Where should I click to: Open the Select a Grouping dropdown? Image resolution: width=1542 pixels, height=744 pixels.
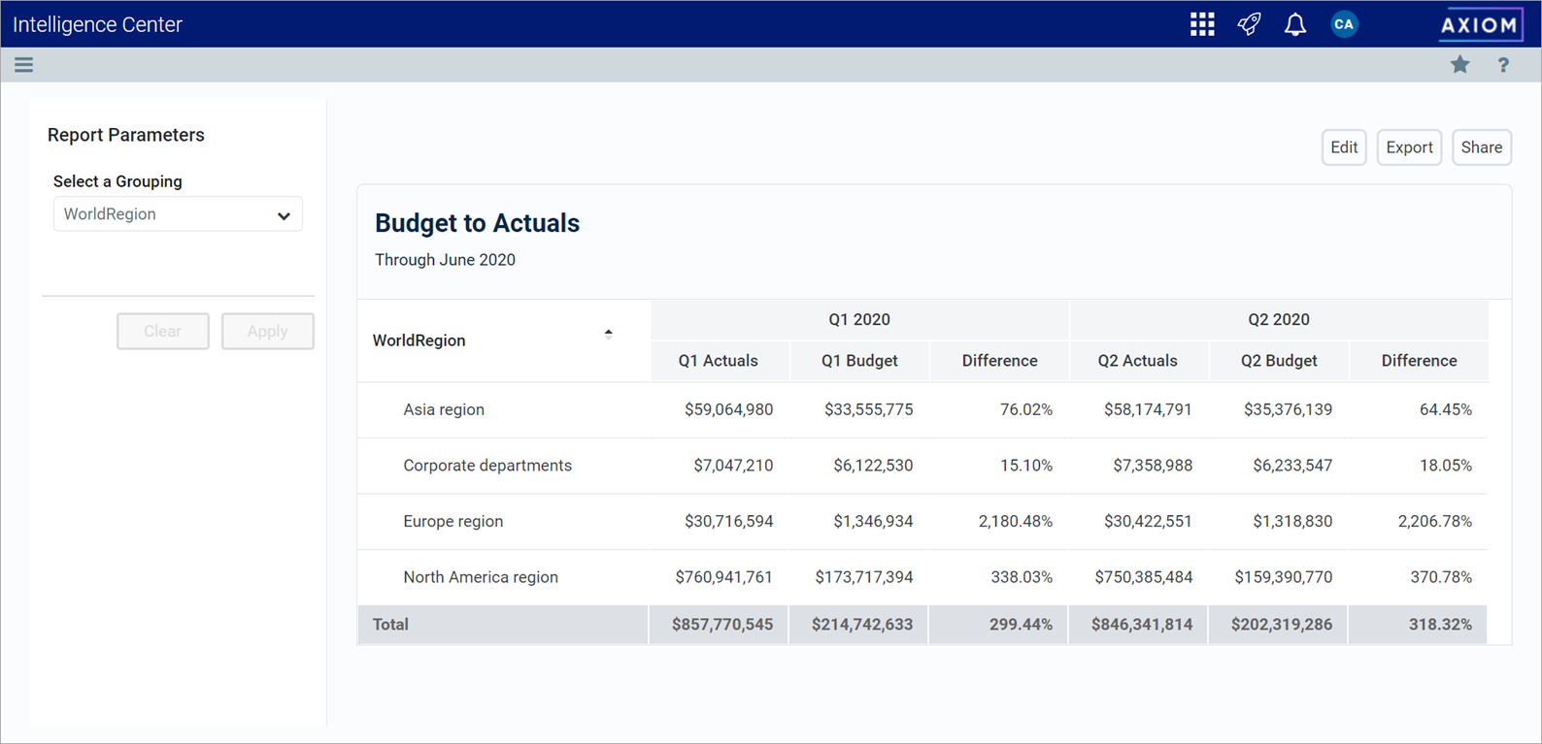tap(178, 214)
